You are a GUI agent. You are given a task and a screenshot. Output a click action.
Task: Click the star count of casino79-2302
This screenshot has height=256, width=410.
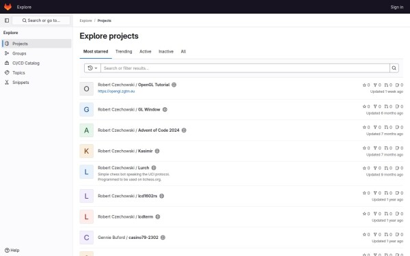click(x=366, y=235)
